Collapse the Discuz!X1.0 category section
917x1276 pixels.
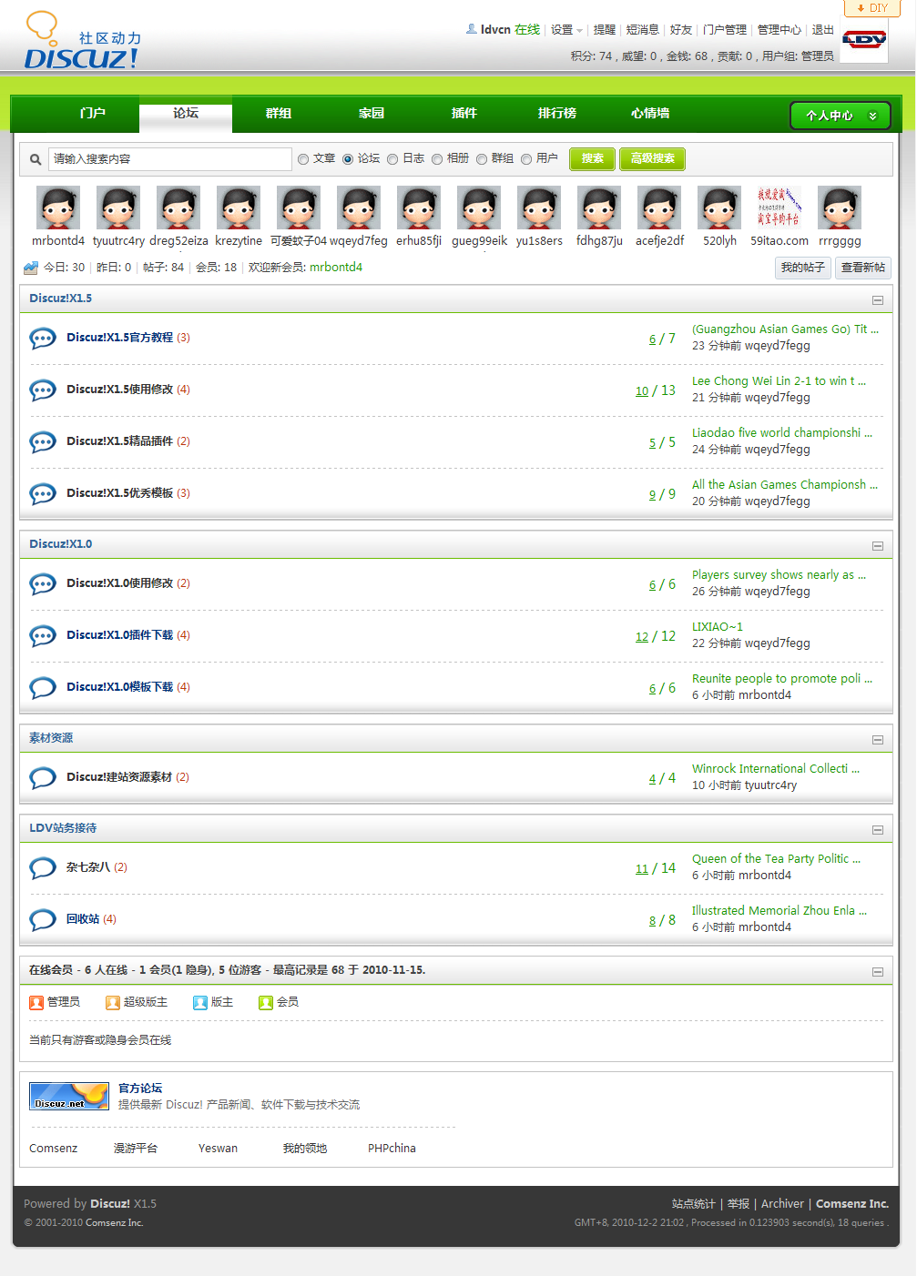pos(878,546)
